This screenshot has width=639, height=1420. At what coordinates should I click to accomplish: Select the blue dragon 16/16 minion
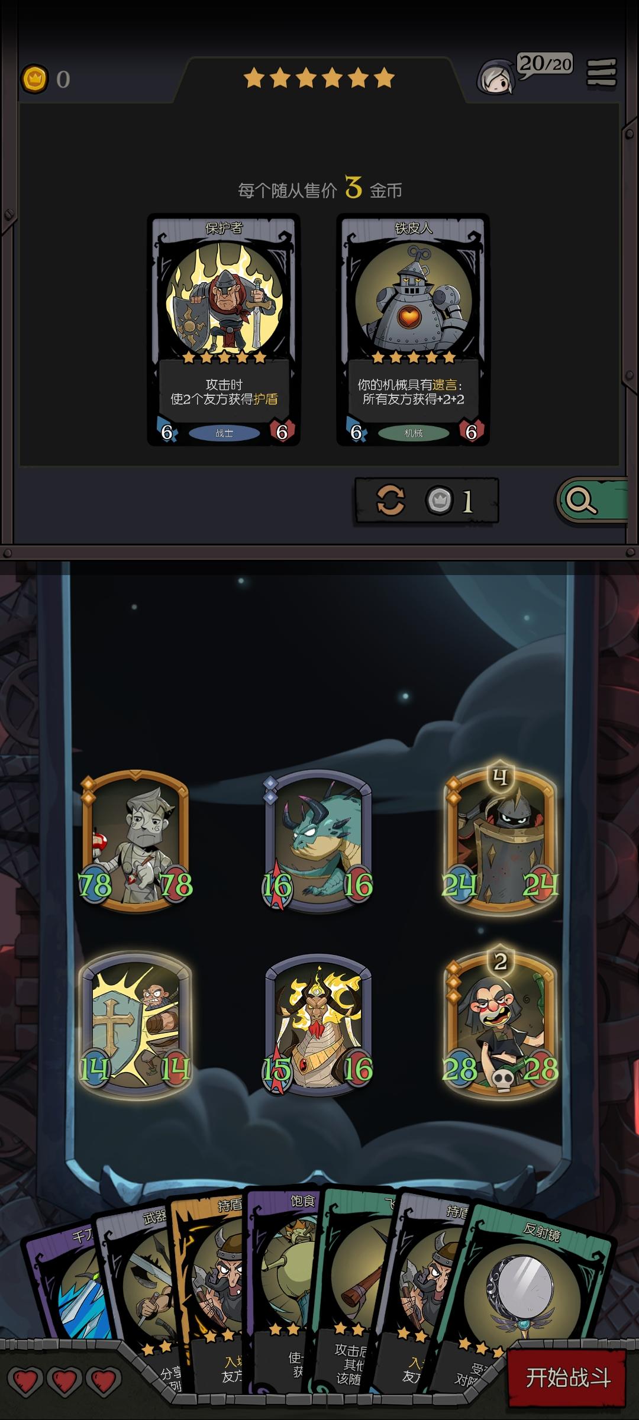(318, 841)
